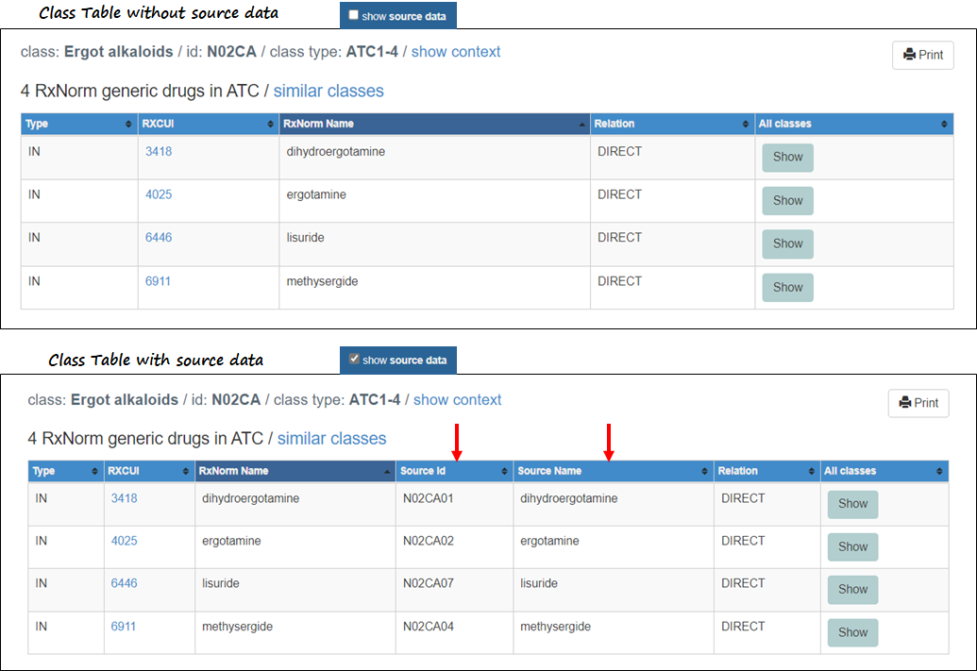Screen dimensions: 977x671
Task: Sort bottom table by Relation column
Action: click(x=767, y=471)
